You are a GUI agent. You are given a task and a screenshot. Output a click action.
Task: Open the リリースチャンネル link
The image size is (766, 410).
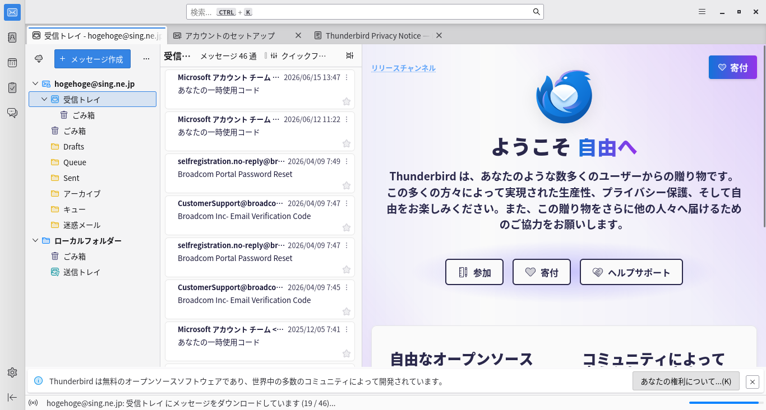pos(403,68)
